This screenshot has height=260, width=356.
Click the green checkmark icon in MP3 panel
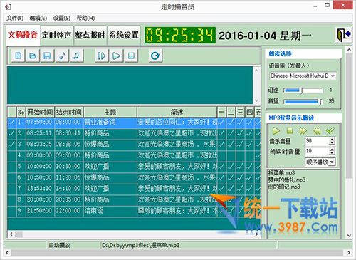330,130
